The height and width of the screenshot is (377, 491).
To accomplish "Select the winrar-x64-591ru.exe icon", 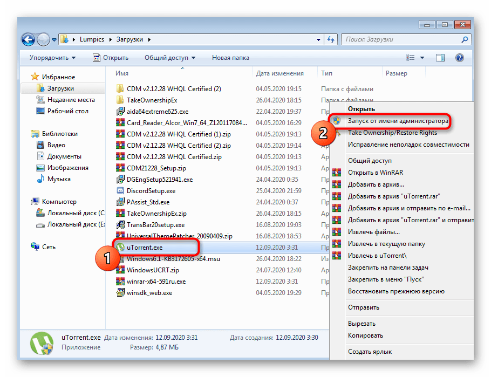I will click(120, 281).
